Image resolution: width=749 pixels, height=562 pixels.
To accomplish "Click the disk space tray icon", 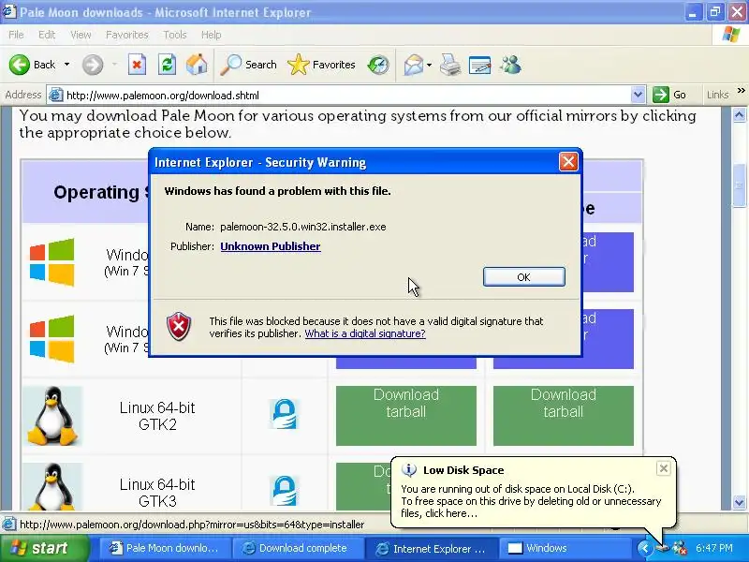I will click(663, 548).
